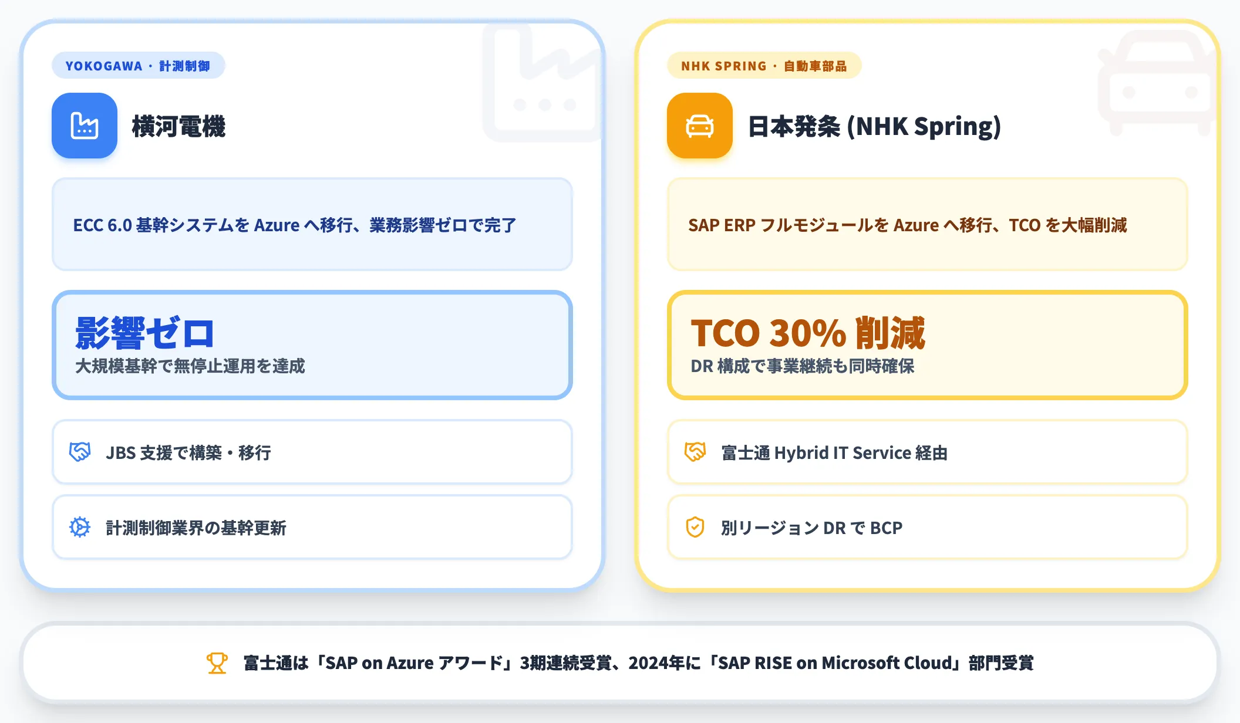This screenshot has height=723, width=1240.
Task: Click the ECC 6.0 基幹システム summary text
Action: click(x=295, y=225)
